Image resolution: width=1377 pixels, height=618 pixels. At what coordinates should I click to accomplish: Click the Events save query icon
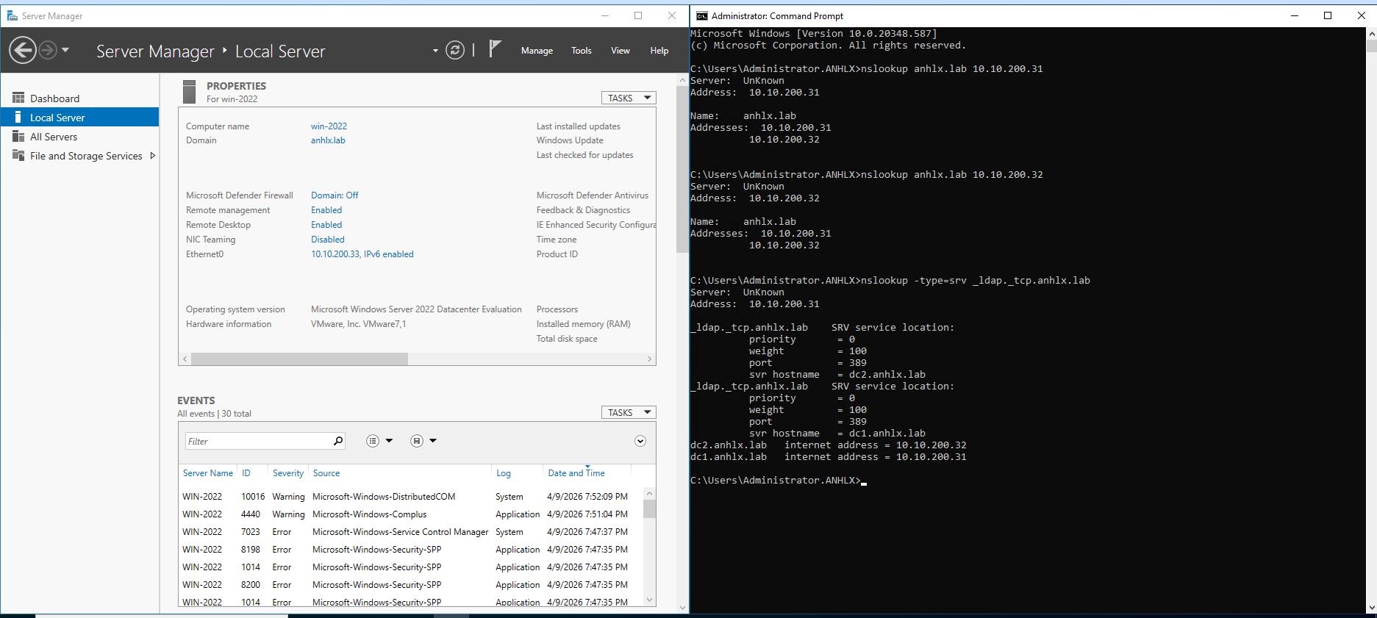point(417,441)
